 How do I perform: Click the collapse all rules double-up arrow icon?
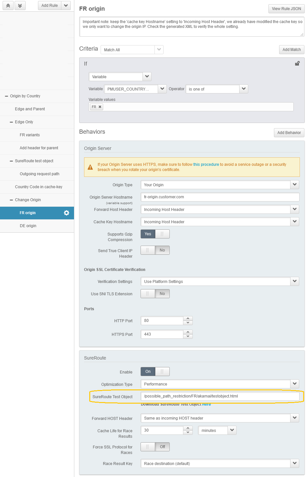pyautogui.click(x=8, y=6)
